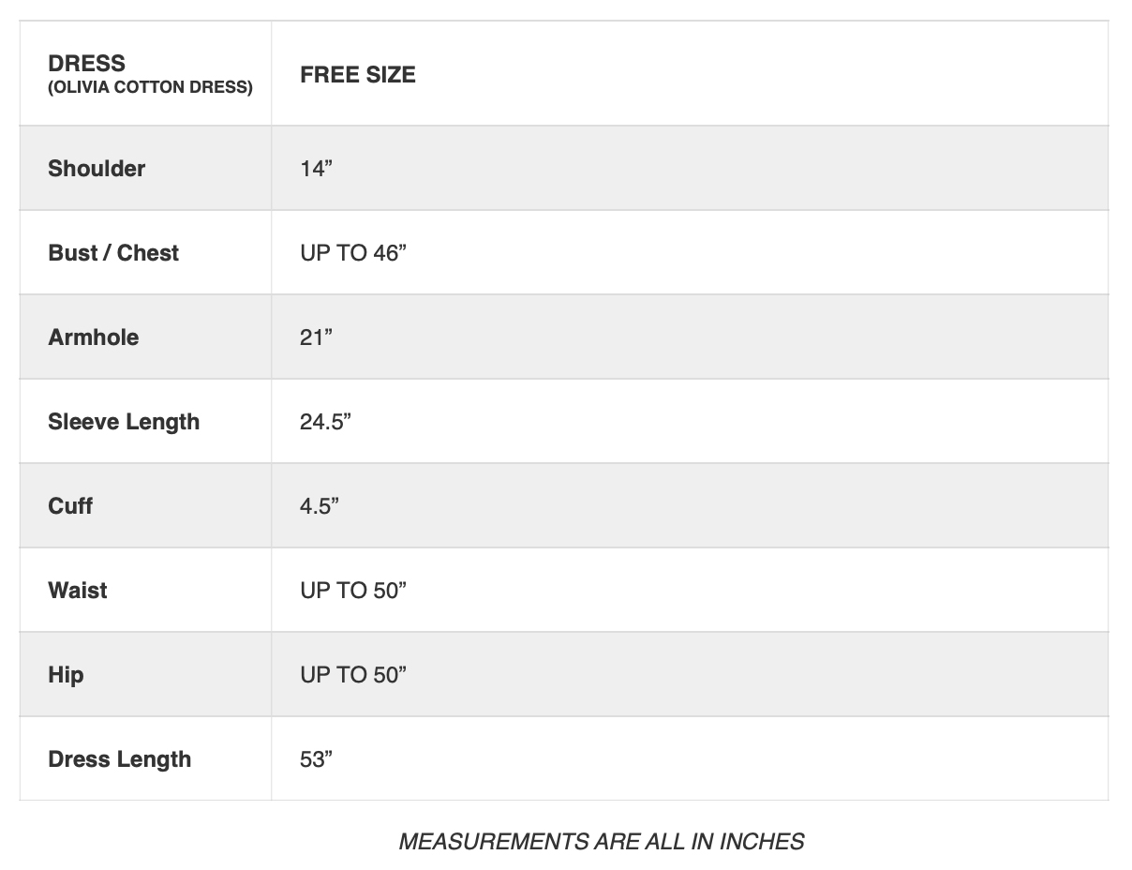The width and height of the screenshot is (1132, 870).
Task: Select the Sleeve Length label
Action: (124, 422)
